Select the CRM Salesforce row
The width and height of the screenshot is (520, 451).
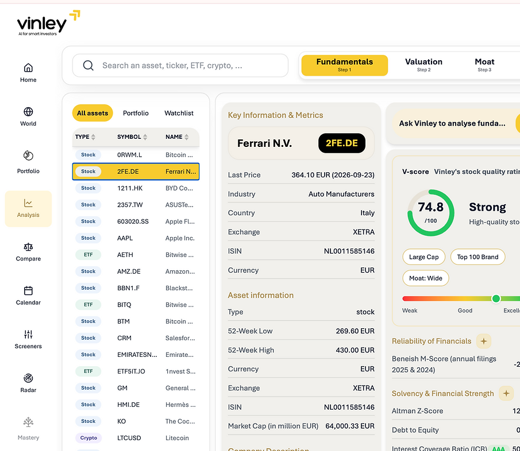click(136, 338)
